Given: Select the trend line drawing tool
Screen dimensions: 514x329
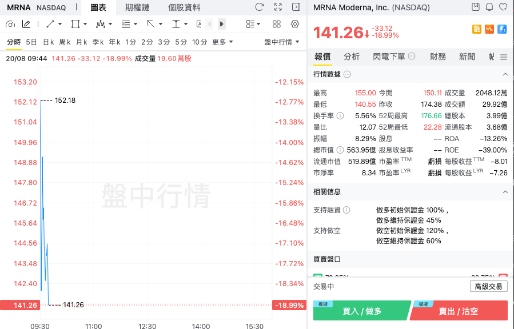Looking at the screenshot, I should coord(50,24).
